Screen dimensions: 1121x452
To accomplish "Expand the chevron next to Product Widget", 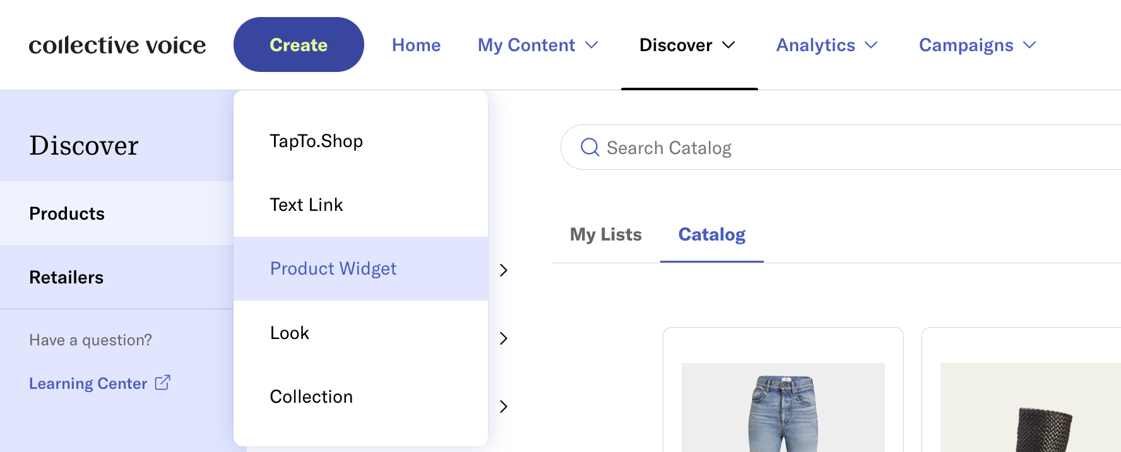I will point(503,270).
